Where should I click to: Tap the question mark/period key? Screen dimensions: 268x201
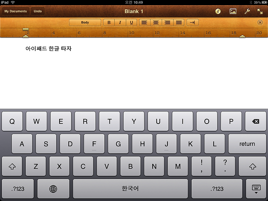[225, 166]
